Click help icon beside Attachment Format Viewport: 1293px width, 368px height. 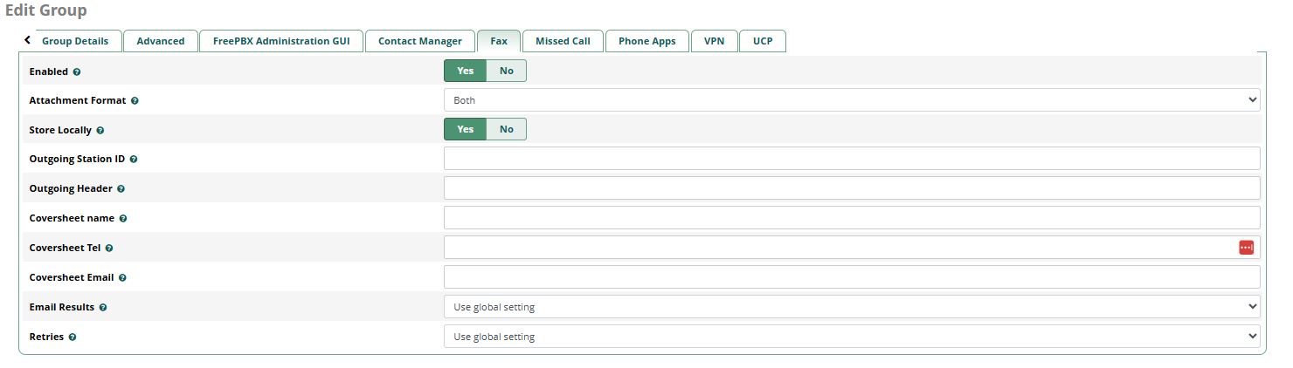[135, 101]
